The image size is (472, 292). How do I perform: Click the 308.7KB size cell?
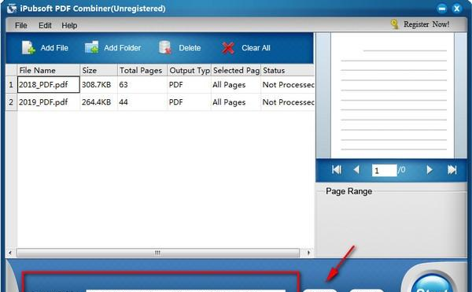[x=98, y=84]
